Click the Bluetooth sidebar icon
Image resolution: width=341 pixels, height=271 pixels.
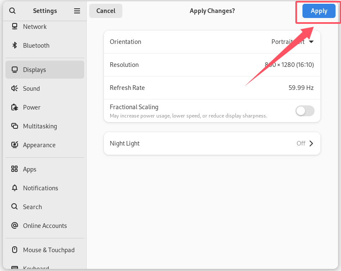point(15,46)
